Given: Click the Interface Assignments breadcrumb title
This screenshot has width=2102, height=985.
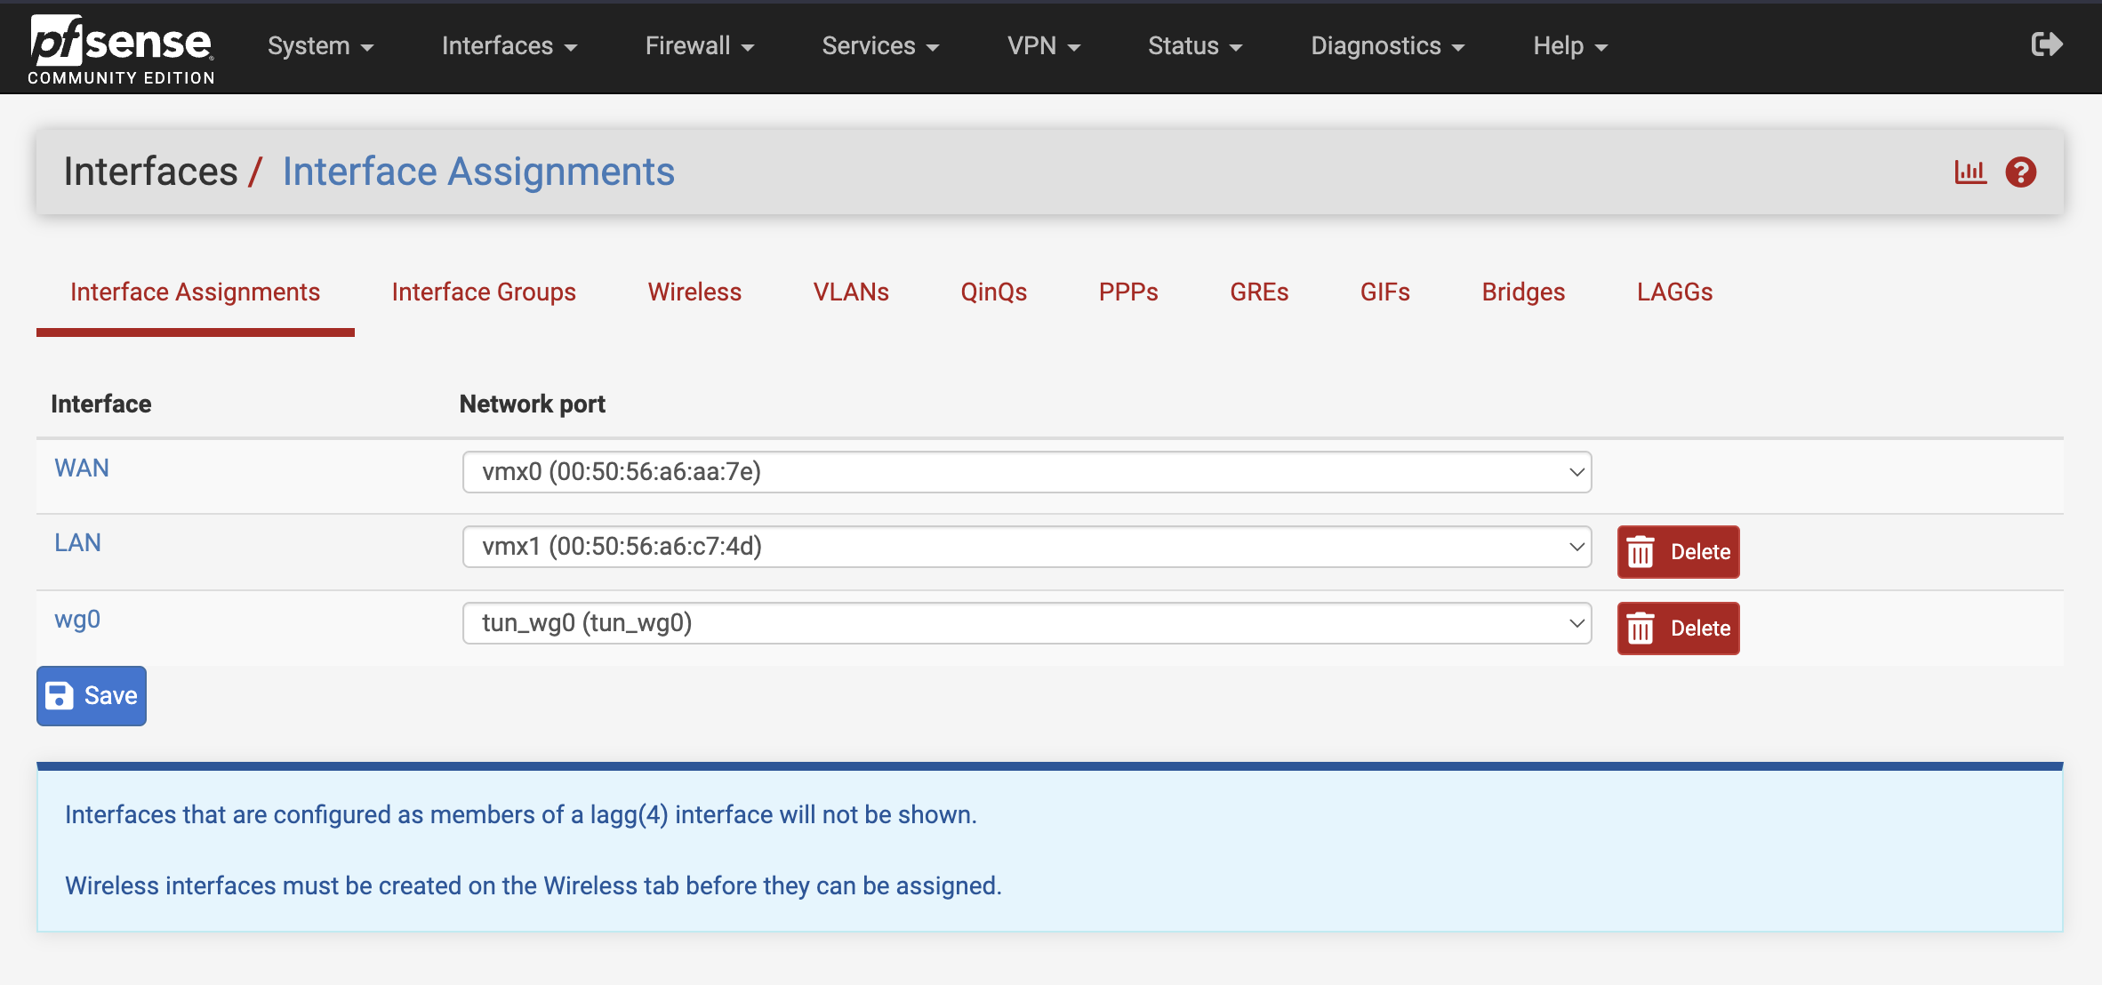Looking at the screenshot, I should click(478, 172).
